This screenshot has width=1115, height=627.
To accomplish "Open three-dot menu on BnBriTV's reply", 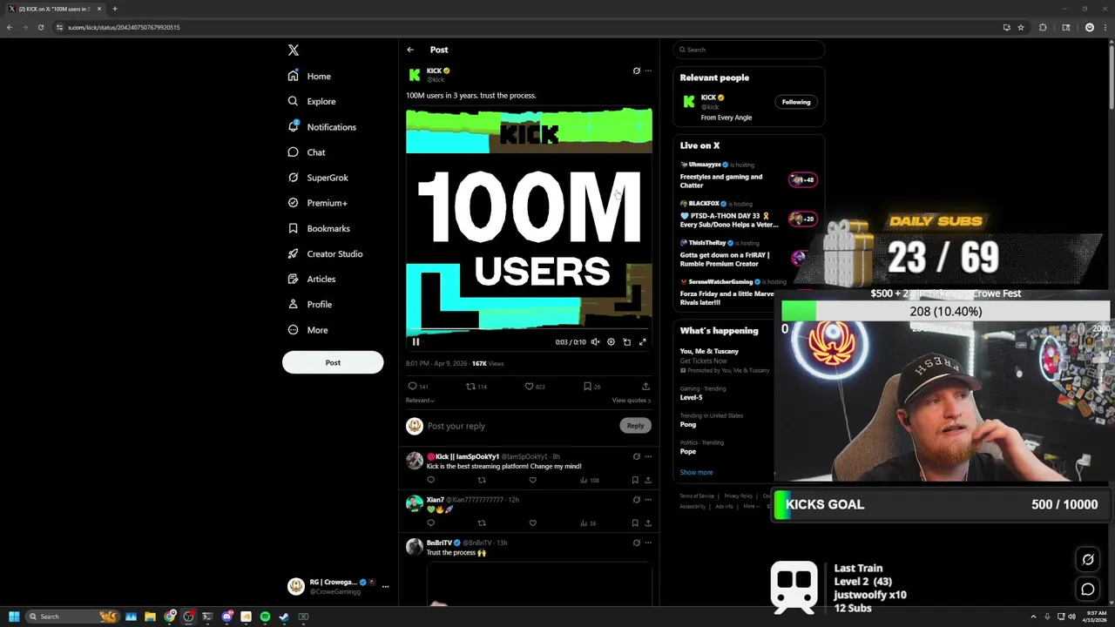I will click(x=648, y=543).
